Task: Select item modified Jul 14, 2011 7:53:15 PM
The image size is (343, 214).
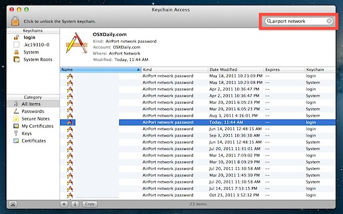Action: click(198, 189)
